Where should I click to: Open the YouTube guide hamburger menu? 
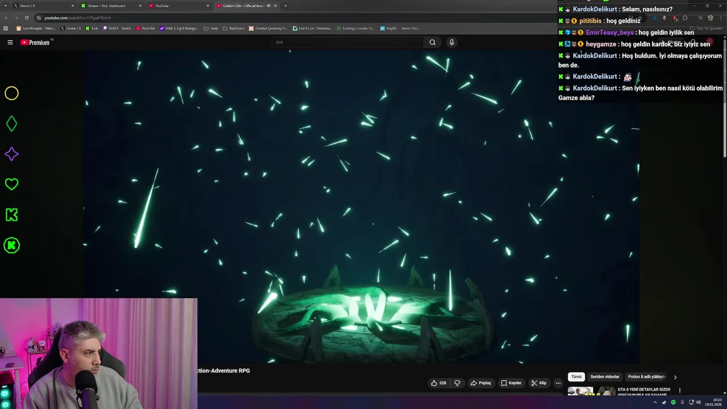coord(10,42)
